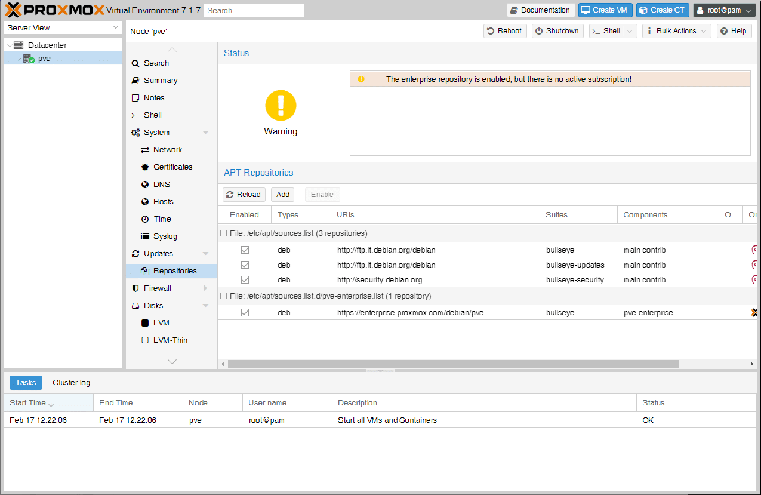The height and width of the screenshot is (495, 761).
Task: Click the Suites column header
Action: coord(578,215)
